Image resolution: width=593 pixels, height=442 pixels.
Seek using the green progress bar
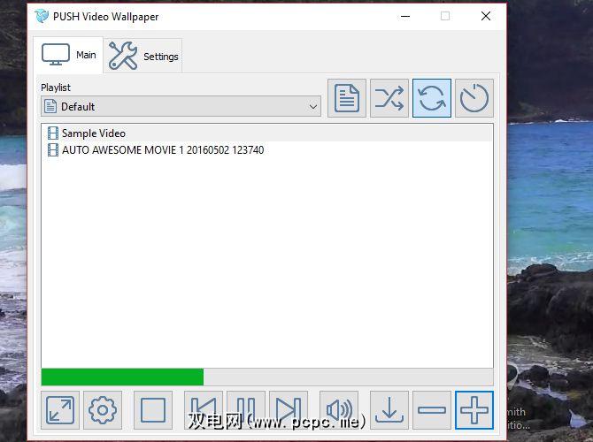pyautogui.click(x=267, y=377)
